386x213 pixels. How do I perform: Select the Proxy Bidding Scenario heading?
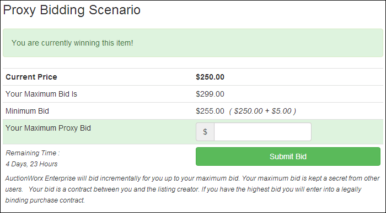coord(72,10)
